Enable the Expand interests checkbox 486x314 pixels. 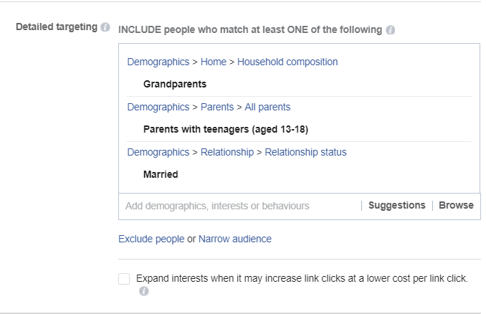coord(125,279)
